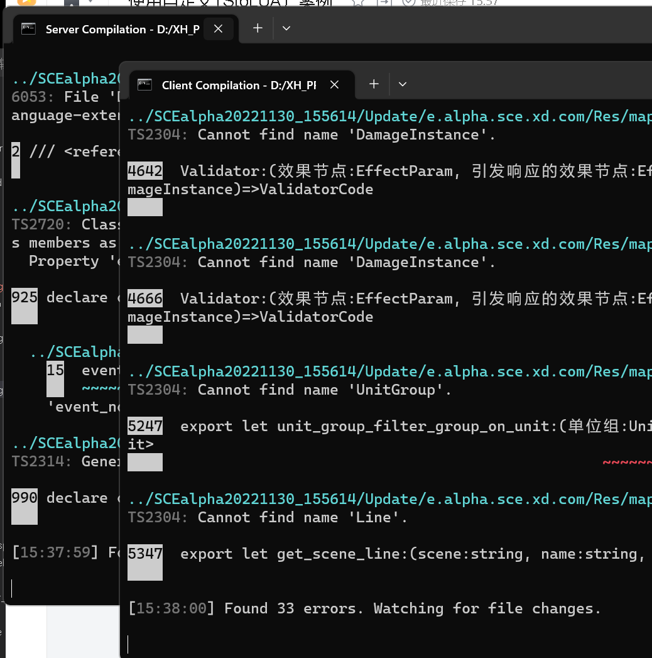Open file path above the 'Line' error
This screenshot has width=652, height=658.
(x=389, y=499)
